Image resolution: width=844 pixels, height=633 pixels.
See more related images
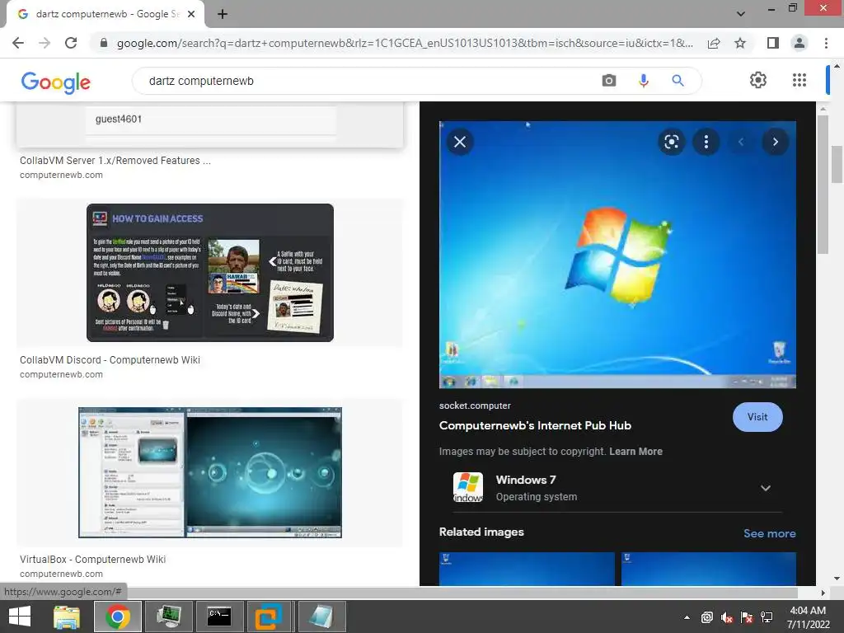point(769,533)
